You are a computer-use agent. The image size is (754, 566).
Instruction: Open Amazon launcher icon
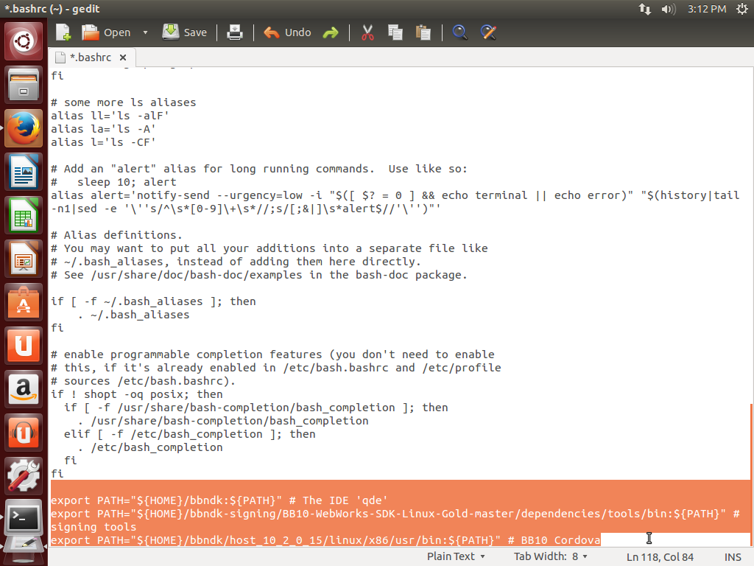tap(23, 388)
